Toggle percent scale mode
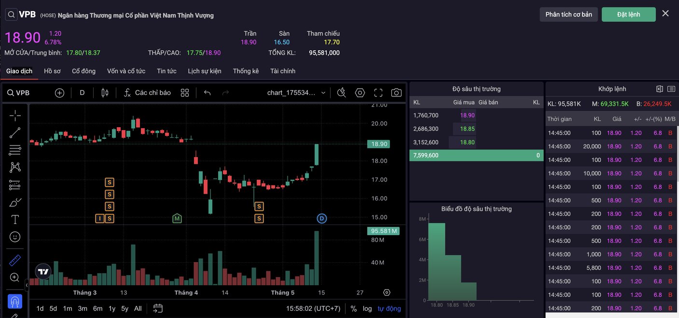679x318 pixels. 354,308
